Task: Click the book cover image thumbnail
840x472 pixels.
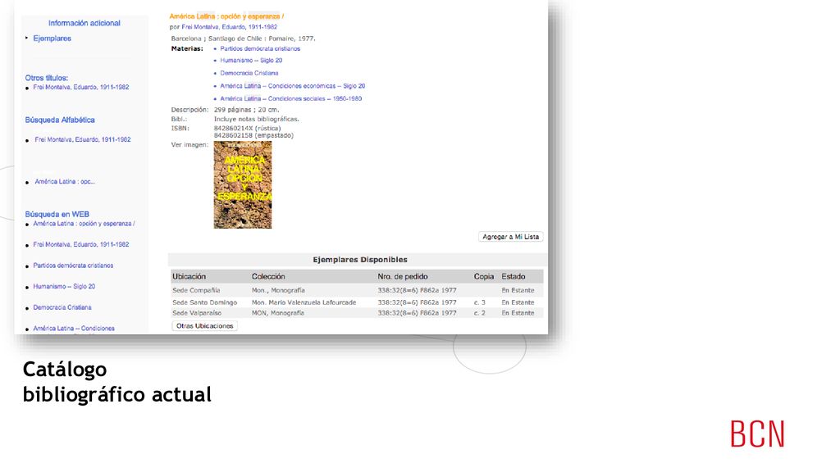Action: tap(243, 184)
